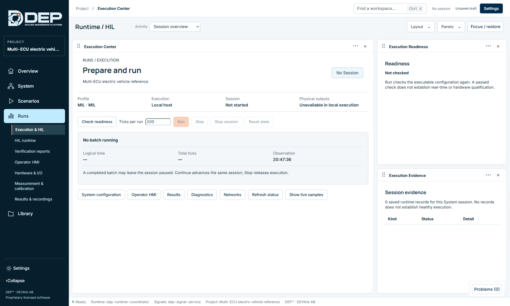Click the No Session status button
The height and width of the screenshot is (306, 510).
(347, 73)
